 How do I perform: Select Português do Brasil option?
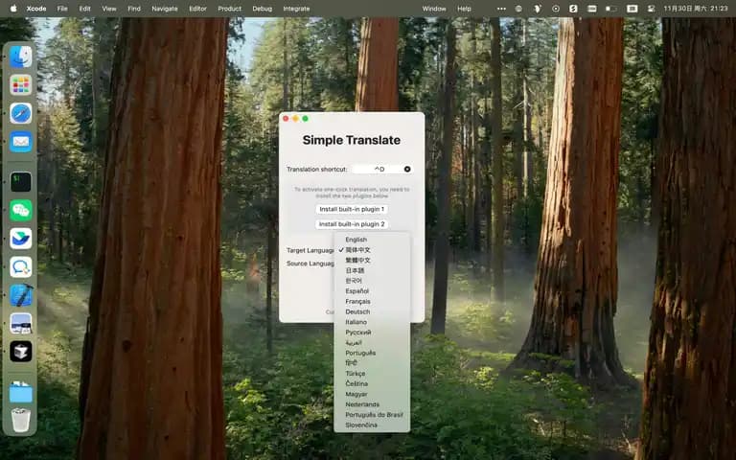point(372,414)
